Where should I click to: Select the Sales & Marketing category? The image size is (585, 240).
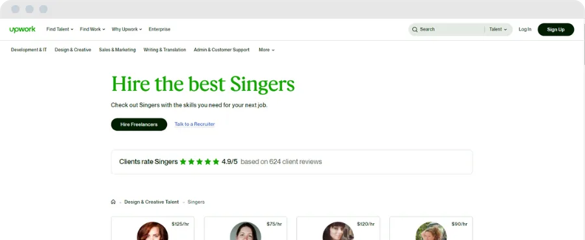point(117,49)
